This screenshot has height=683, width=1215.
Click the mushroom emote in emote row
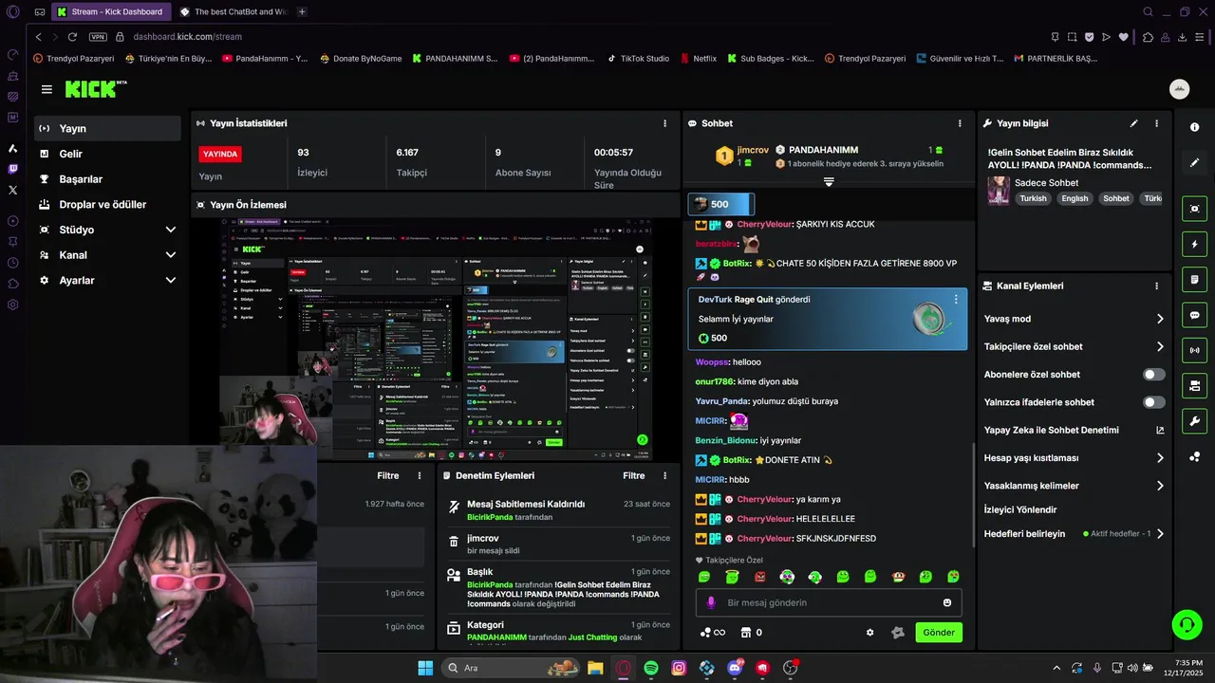point(898,577)
